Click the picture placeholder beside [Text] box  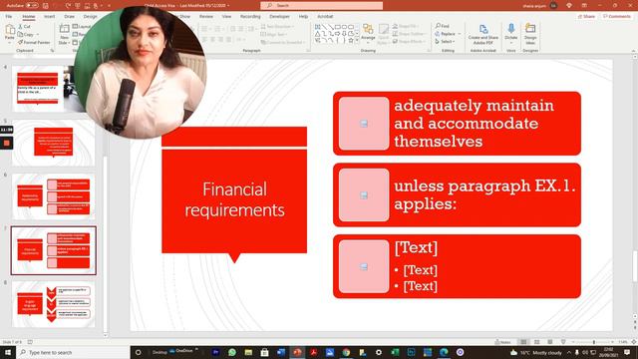point(364,266)
